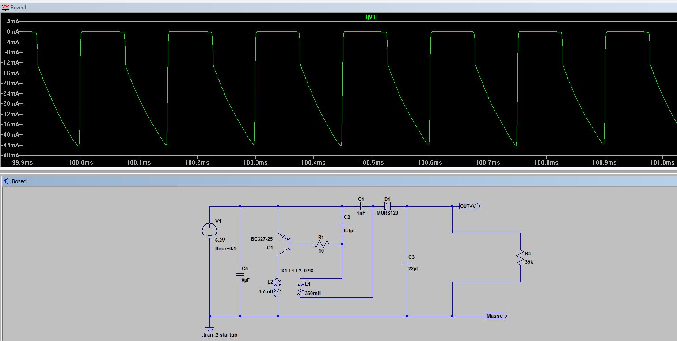Screen dimensions: 677x341
Task: Click the Rser=0.1 parameter text
Action: tap(225, 249)
